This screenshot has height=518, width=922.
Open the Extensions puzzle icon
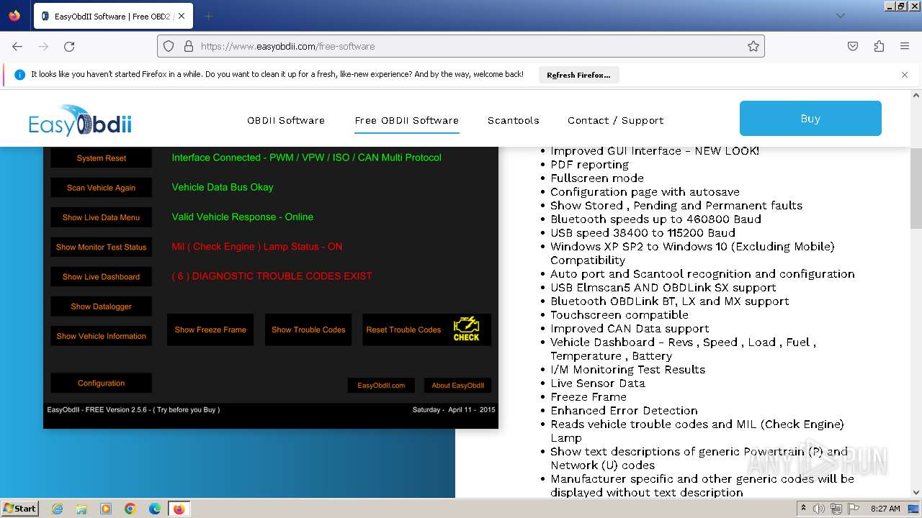[879, 46]
